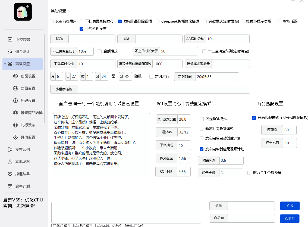Click the 发布队列 folder icon

[x=10, y=150]
